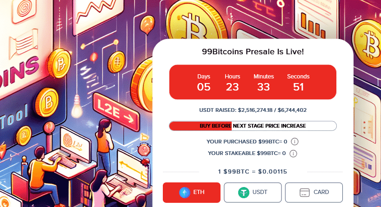Click the 99Bitcoins Presale Is Live heading
This screenshot has height=207, width=381.
point(253,52)
